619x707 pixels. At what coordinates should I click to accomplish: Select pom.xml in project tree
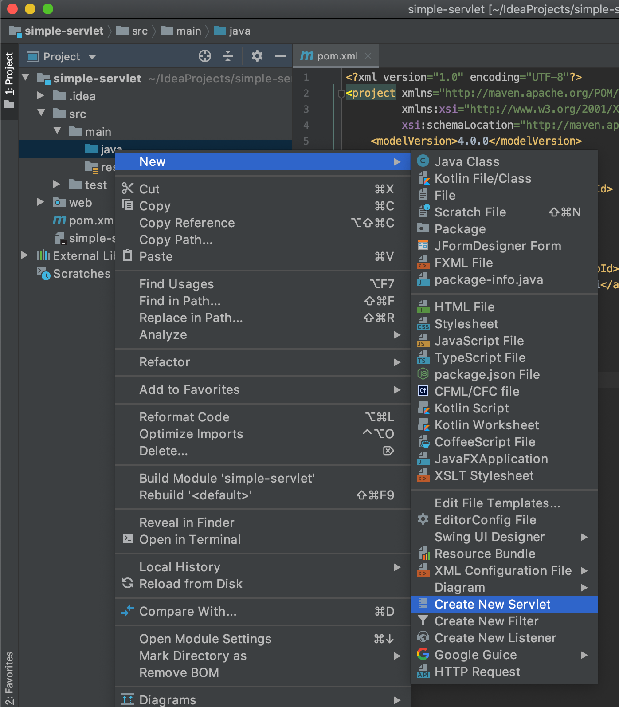84,220
